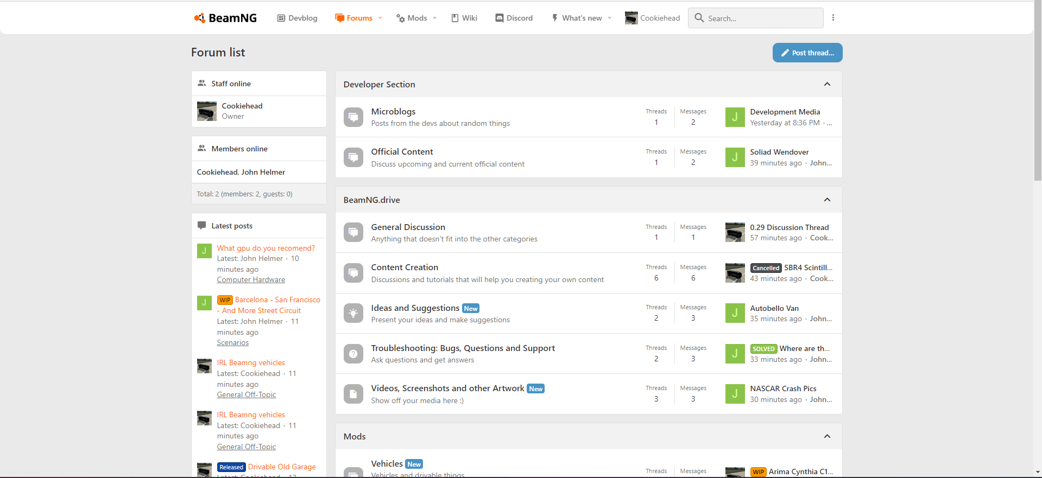Click the Ideas and Suggestions lightbulb icon
Viewport: 1042px width, 478px height.
pos(353,313)
